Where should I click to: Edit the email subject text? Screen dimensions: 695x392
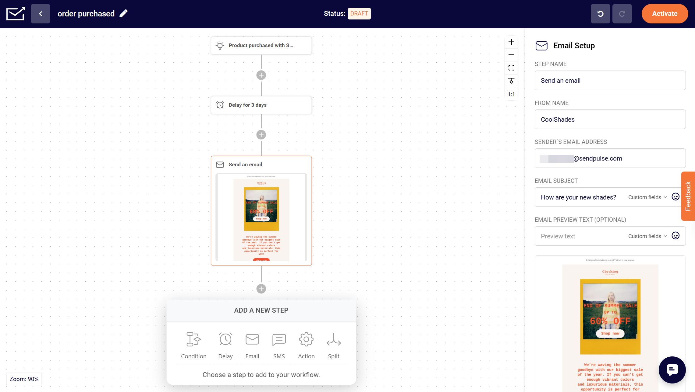click(x=578, y=197)
